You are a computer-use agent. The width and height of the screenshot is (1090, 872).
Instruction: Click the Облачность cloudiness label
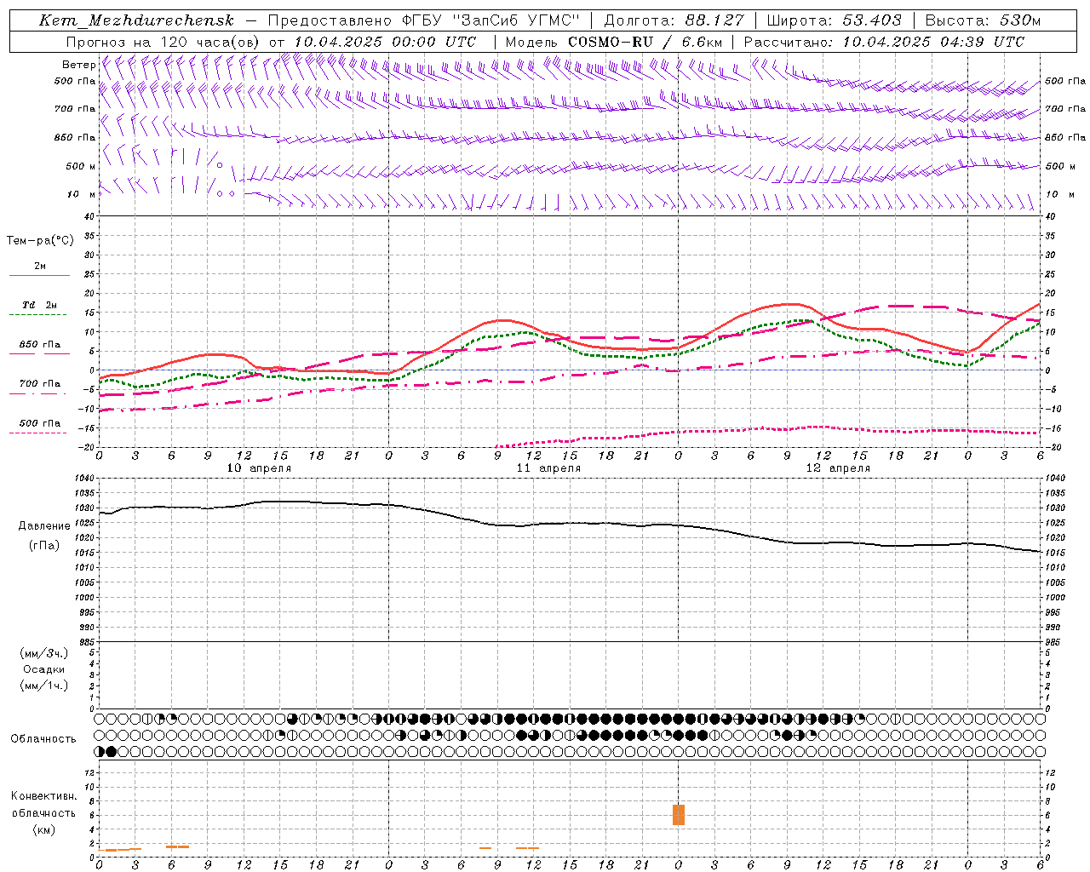(43, 739)
